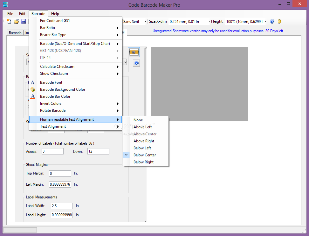Minimize the Code Barcode Maker Pro window
Screen dimensions: 309x236
point(280,4)
